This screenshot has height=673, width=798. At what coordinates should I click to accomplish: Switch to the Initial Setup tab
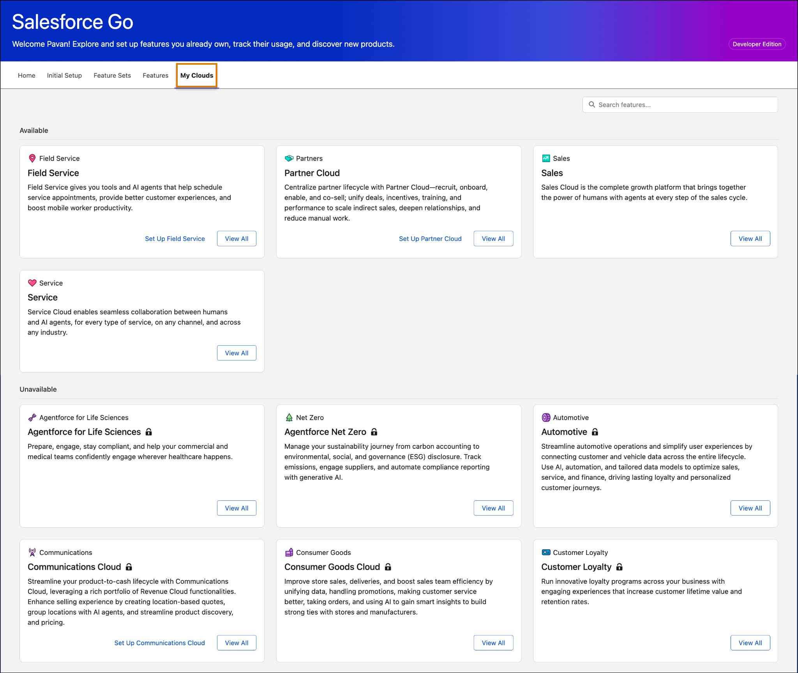tap(64, 75)
